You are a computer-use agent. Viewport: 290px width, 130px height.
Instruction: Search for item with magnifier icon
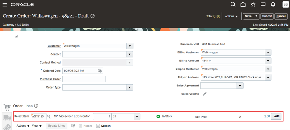49,116
